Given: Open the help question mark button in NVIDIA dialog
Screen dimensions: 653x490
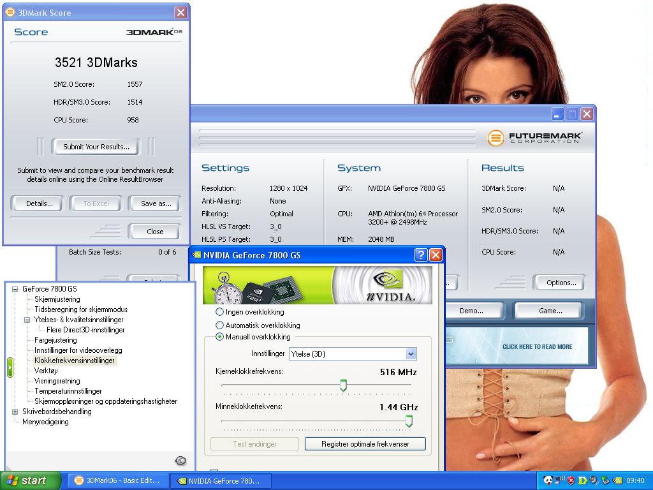Looking at the screenshot, I should (x=421, y=255).
